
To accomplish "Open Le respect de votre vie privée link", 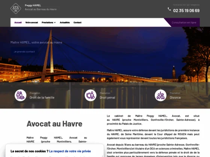I will pos(70,151).
